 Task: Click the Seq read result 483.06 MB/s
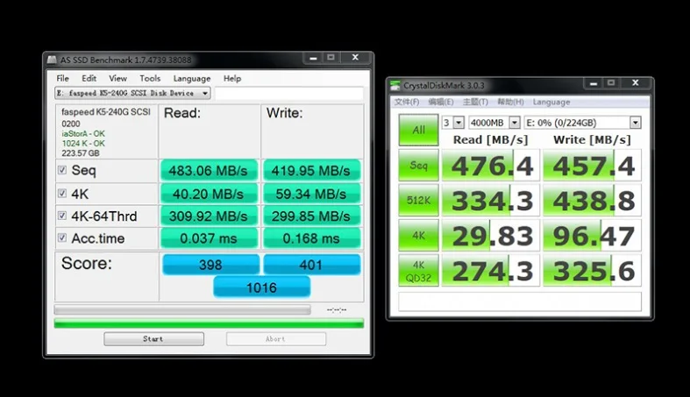click(209, 171)
